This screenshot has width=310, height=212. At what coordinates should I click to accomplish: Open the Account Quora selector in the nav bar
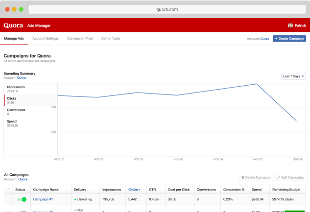(x=264, y=39)
